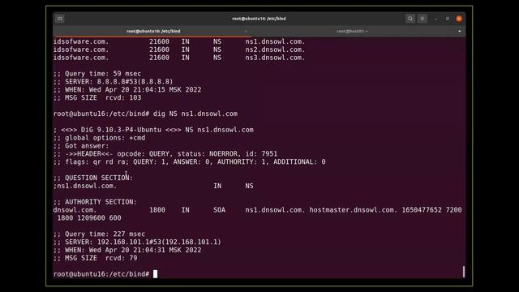Viewport: 519px width, 292px height.
Task: Switch to root@ubuntu16: /etc/bind tab
Action: click(x=153, y=31)
